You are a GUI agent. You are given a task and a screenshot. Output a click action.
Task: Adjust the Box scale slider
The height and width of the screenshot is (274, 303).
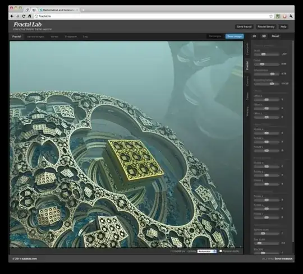(267, 243)
